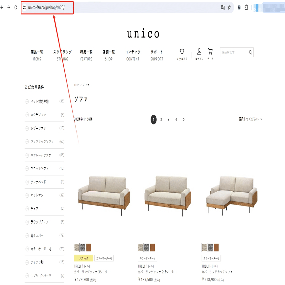285x285 pixels.
Task: Open 特集一覧 FEATURE menu
Action: pyautogui.click(x=86, y=55)
